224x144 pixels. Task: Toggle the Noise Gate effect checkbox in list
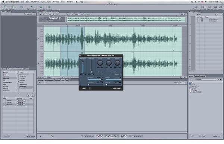[x=6, y=104]
